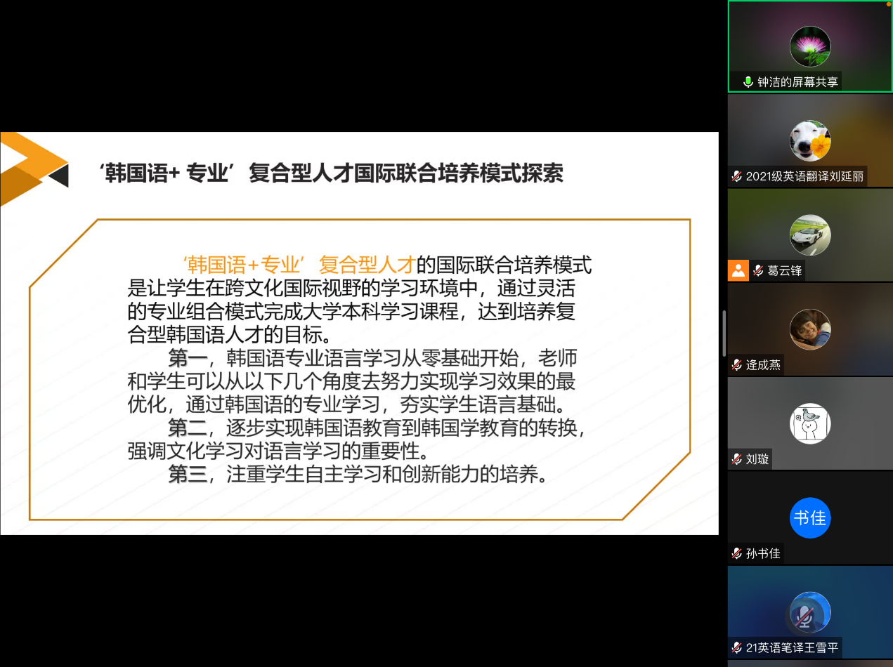Viewport: 893px width, 667px height.
Task: Click the muted microphone icon beside 逄成燕
Action: pos(736,365)
